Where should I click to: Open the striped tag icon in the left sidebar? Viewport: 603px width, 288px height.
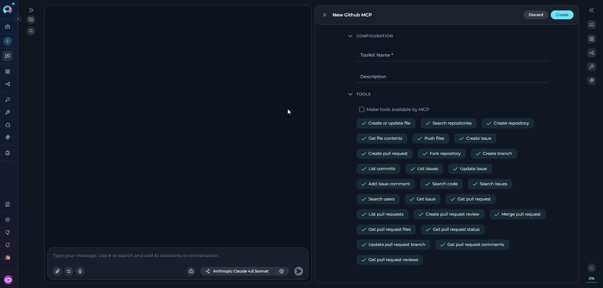pyautogui.click(x=8, y=138)
